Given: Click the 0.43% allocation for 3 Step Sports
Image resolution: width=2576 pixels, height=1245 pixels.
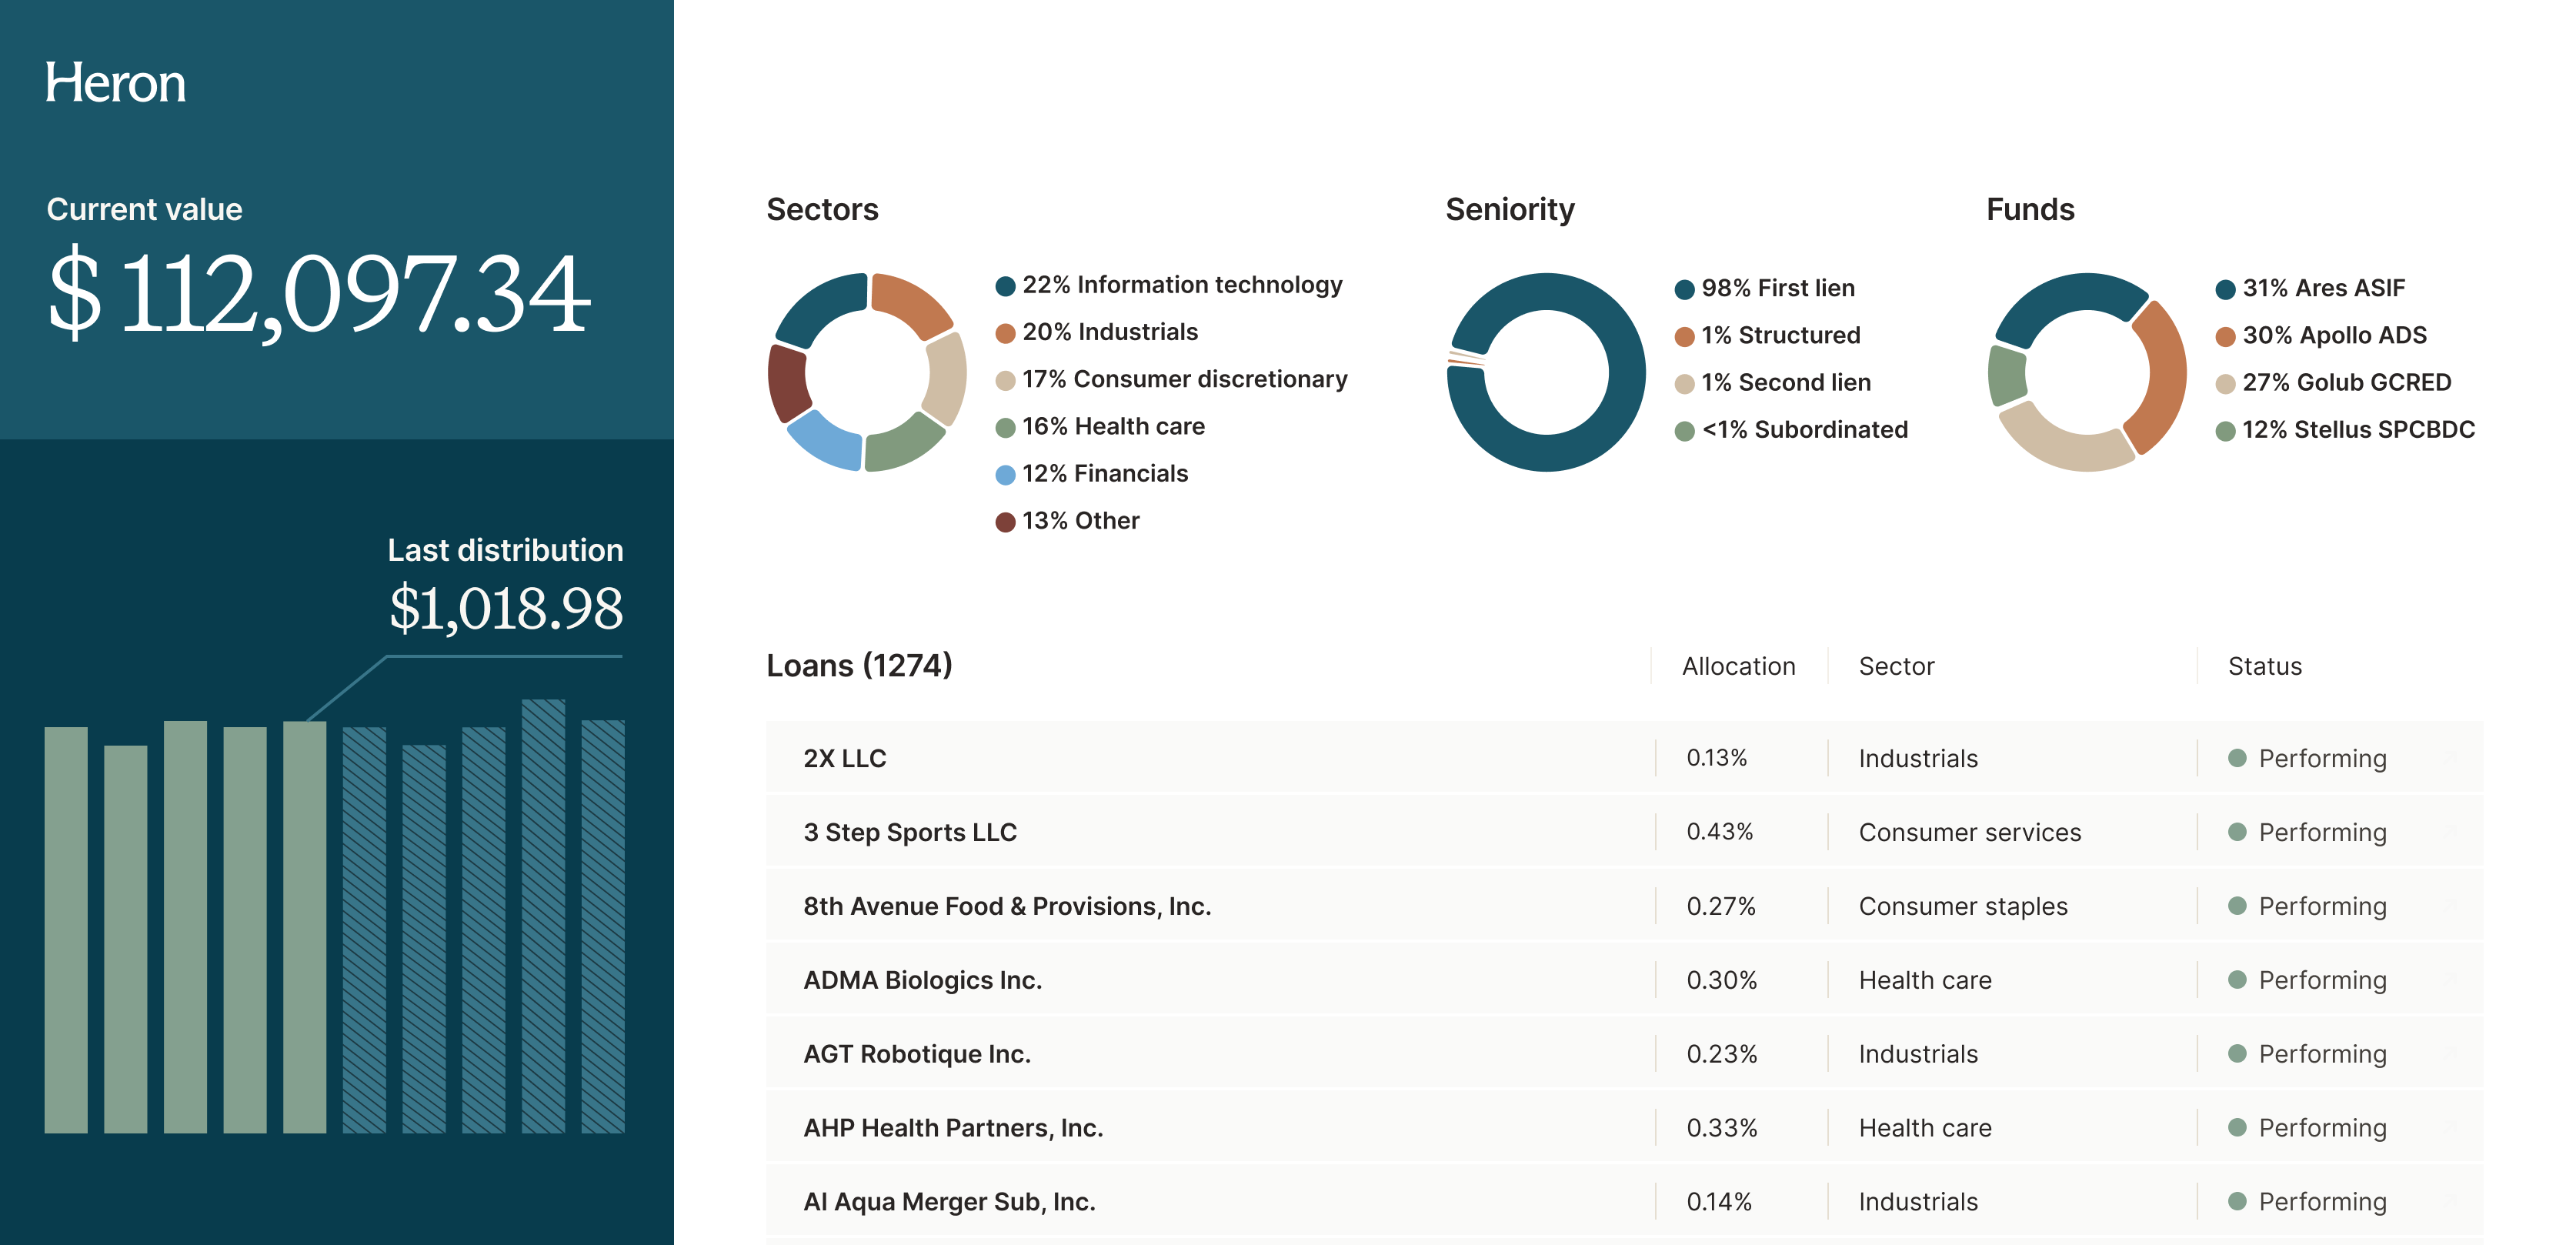Looking at the screenshot, I should tap(1719, 832).
